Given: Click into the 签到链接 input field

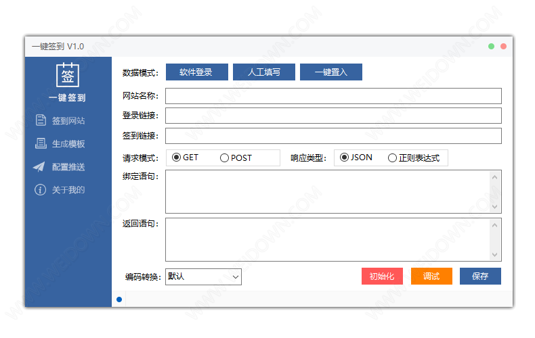Looking at the screenshot, I should [x=333, y=136].
